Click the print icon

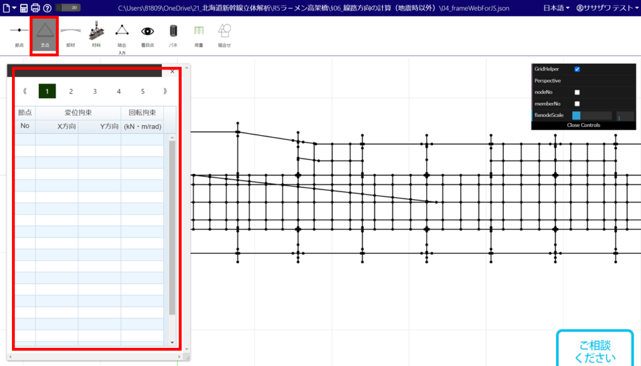tap(36, 8)
